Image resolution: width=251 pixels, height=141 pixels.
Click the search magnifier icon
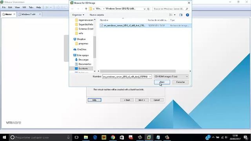pyautogui.click(x=187, y=9)
